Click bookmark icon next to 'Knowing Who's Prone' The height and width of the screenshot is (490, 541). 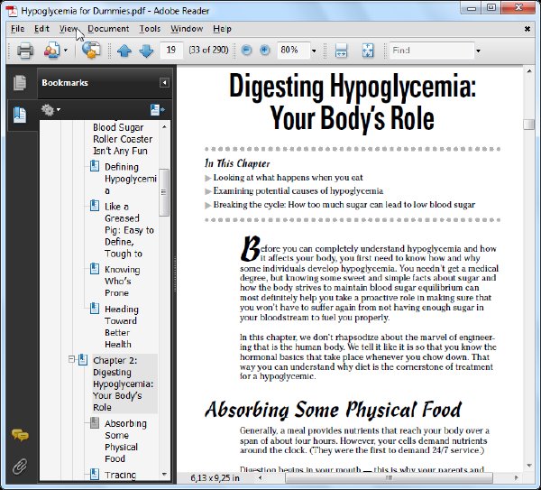coord(95,269)
